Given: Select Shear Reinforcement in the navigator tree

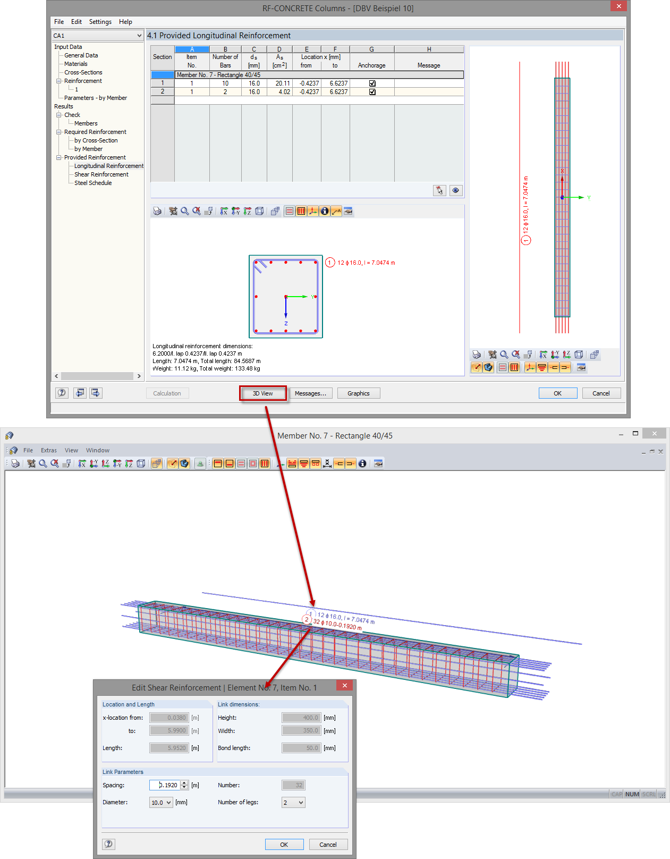Looking at the screenshot, I should tap(101, 174).
